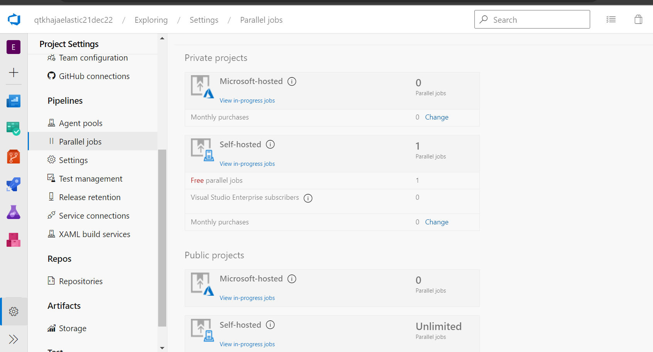The width and height of the screenshot is (653, 352).
Task: Click the Overview hub icon
Action: point(13,101)
